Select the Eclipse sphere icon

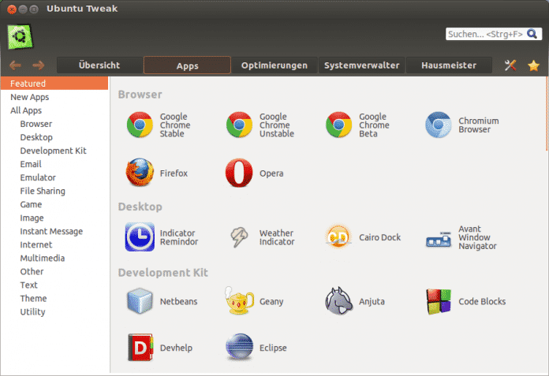click(239, 347)
